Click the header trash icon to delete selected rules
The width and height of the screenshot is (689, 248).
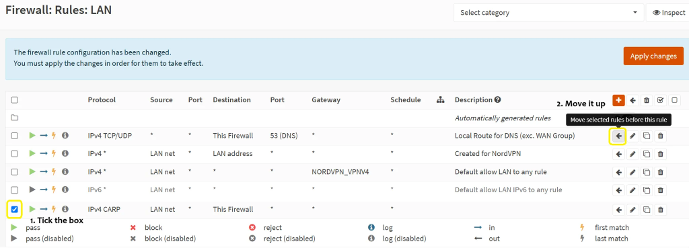(647, 100)
